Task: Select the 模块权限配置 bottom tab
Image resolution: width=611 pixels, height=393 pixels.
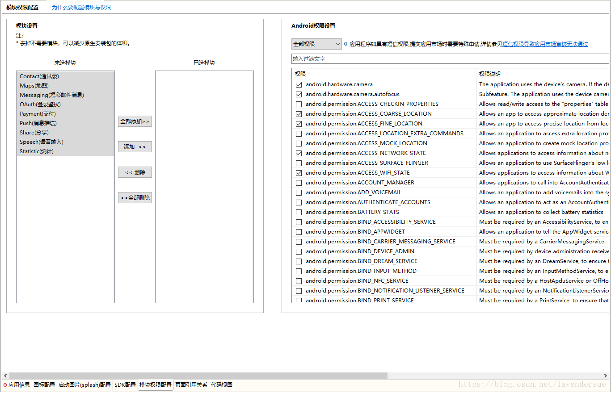Action: (156, 385)
